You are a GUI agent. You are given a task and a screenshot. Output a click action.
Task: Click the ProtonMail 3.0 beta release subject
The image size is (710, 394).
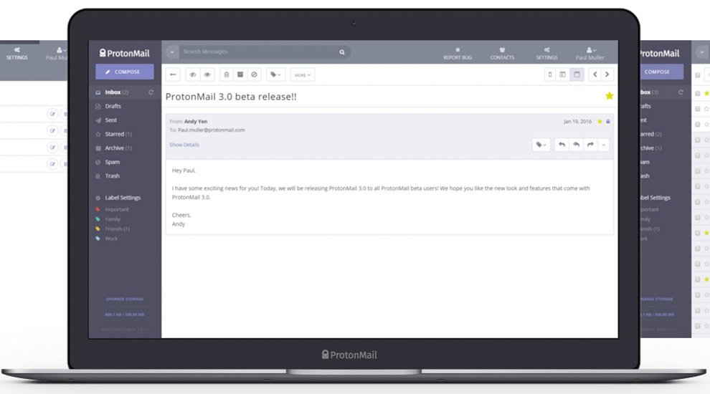pyautogui.click(x=231, y=97)
